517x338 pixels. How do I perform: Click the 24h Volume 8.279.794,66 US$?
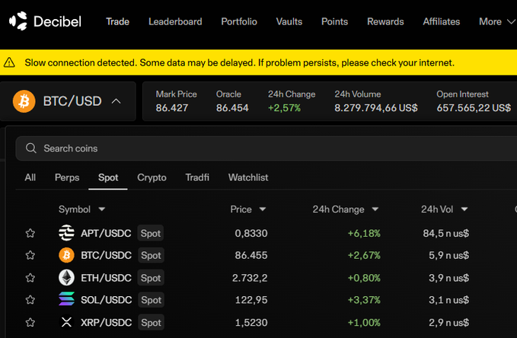pyautogui.click(x=376, y=108)
